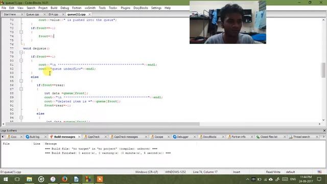Click the Code::Blocks taskbar icon
Image resolution: width=327 pixels, height=184 pixels.
tap(88, 179)
